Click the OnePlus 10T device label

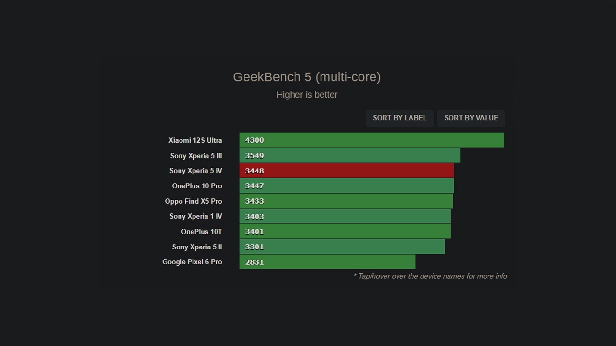click(x=202, y=232)
